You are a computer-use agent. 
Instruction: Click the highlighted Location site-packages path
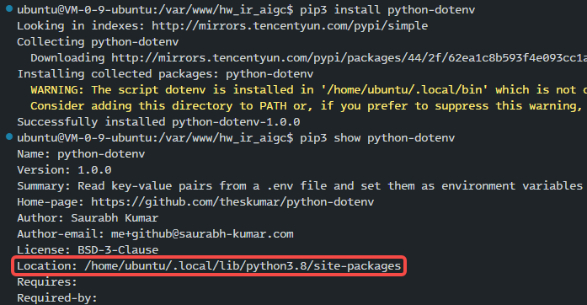pyautogui.click(x=209, y=266)
